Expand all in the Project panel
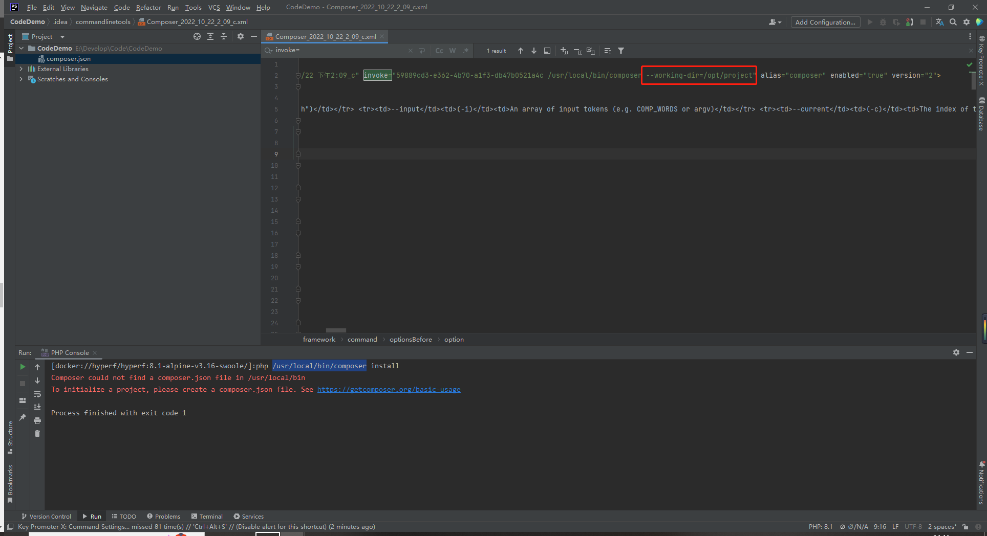987x536 pixels. pyautogui.click(x=210, y=36)
